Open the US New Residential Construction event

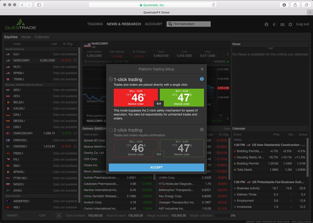[x=269, y=145]
